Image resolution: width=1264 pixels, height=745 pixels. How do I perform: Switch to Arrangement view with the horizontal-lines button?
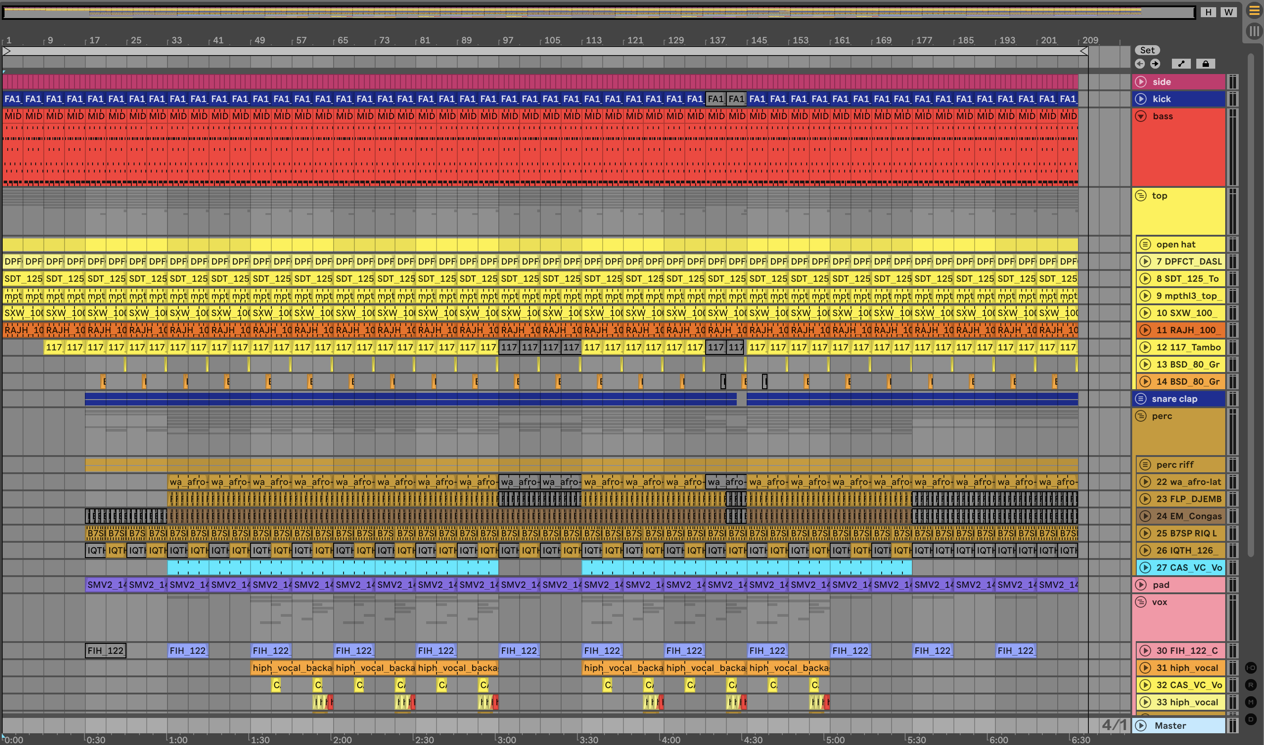[1254, 11]
